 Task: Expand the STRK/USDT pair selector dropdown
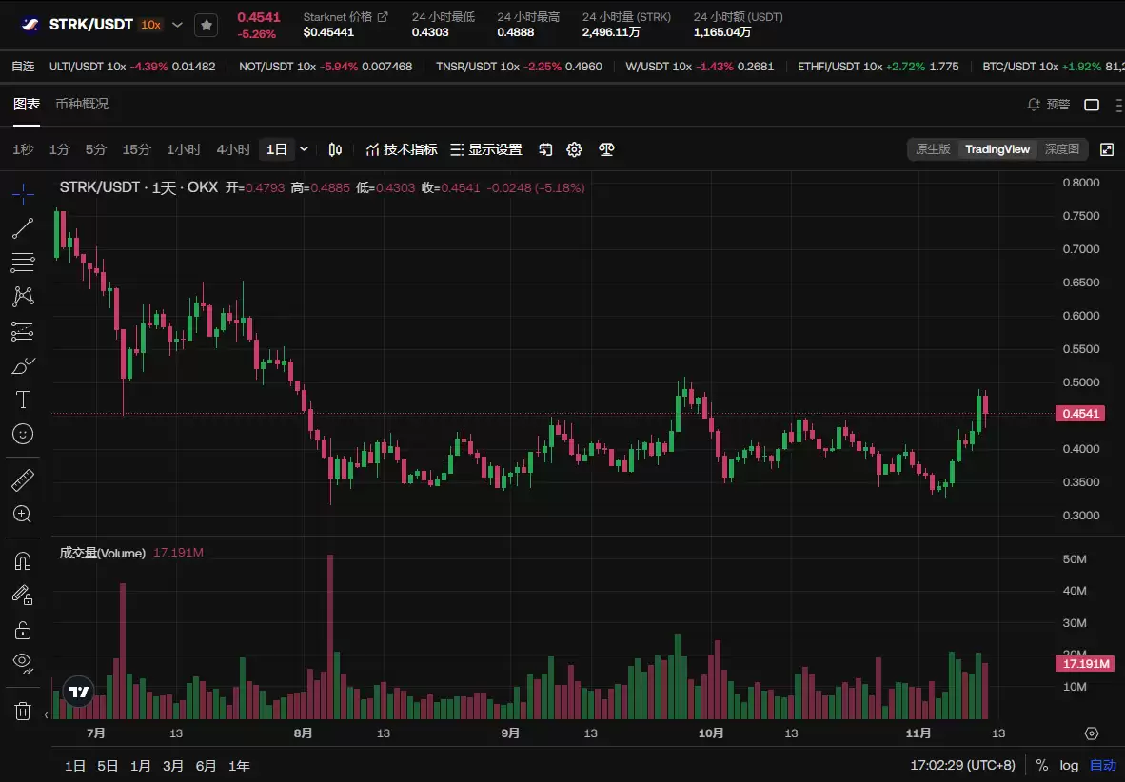[x=177, y=25]
